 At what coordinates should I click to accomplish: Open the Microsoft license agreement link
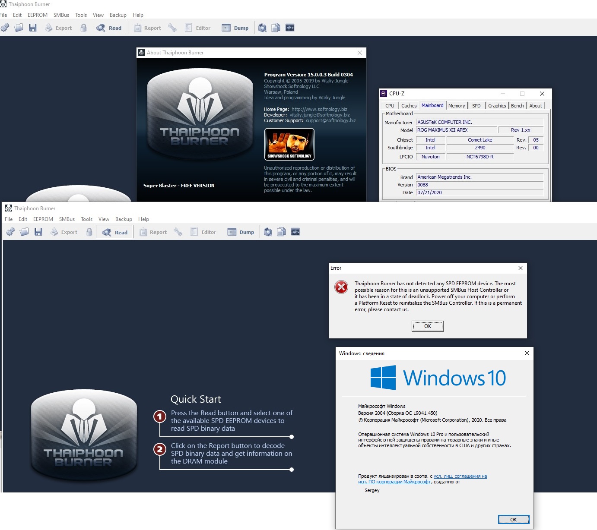422,479
